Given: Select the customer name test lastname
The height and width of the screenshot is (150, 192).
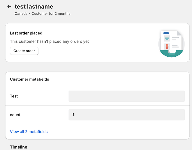Looking at the screenshot, I should [x=34, y=7].
